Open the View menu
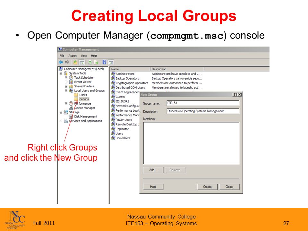The height and width of the screenshot is (231, 308). tap(84, 56)
